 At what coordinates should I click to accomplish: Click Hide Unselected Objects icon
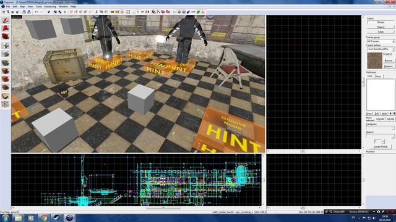[76, 12]
